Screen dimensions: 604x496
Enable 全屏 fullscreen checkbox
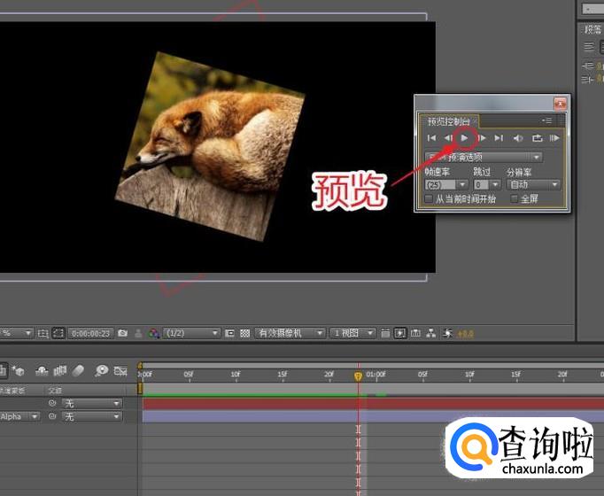click(515, 199)
